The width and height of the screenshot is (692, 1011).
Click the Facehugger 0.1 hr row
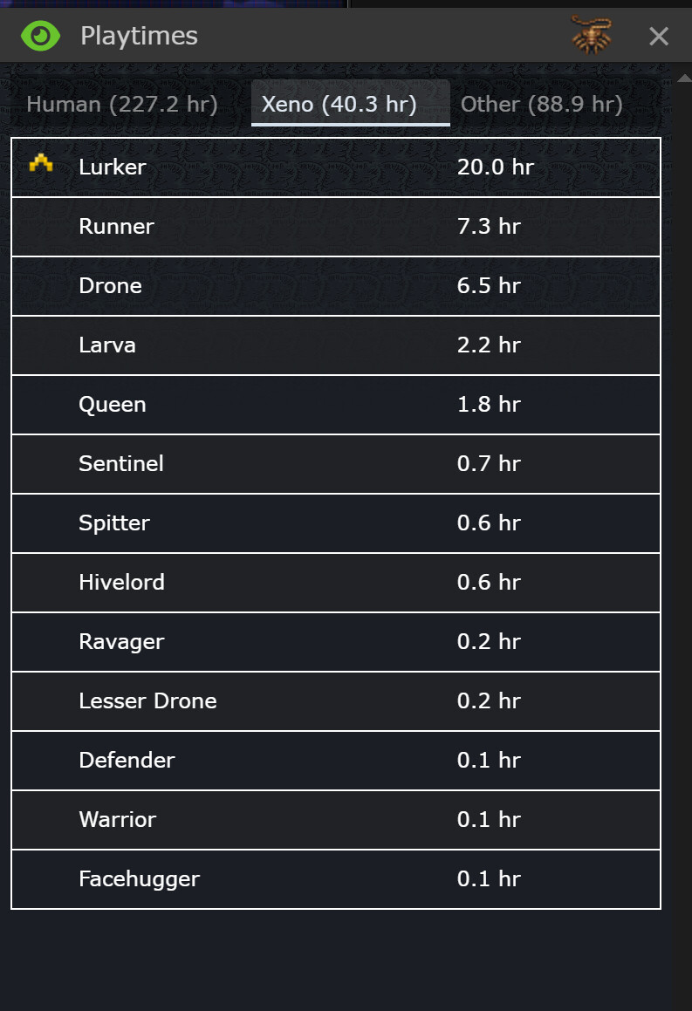click(336, 879)
